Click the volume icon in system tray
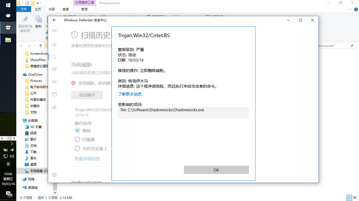The image size is (359, 201). [x=12, y=156]
